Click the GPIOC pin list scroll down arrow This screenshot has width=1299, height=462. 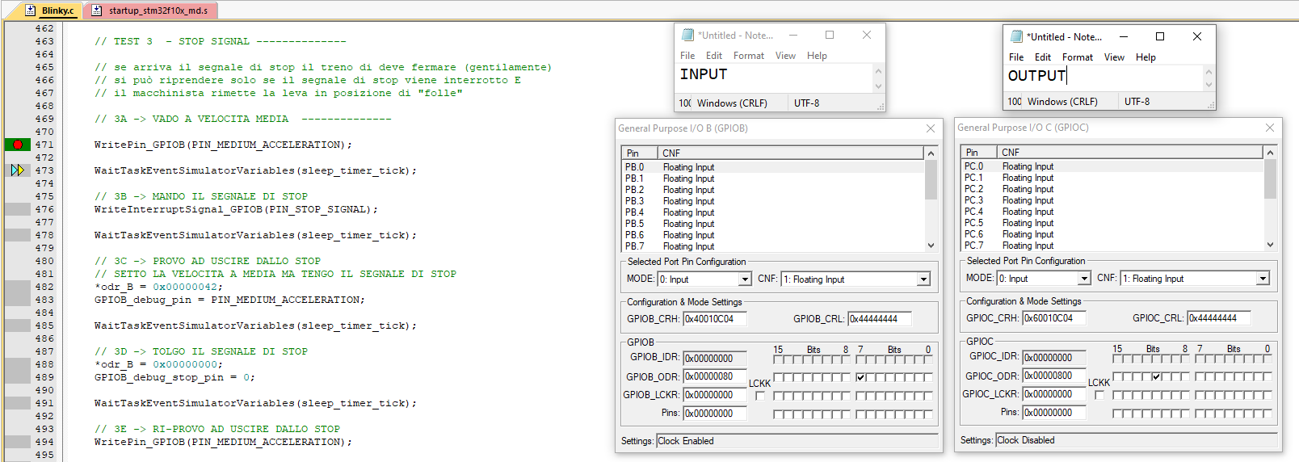[x=1270, y=245]
